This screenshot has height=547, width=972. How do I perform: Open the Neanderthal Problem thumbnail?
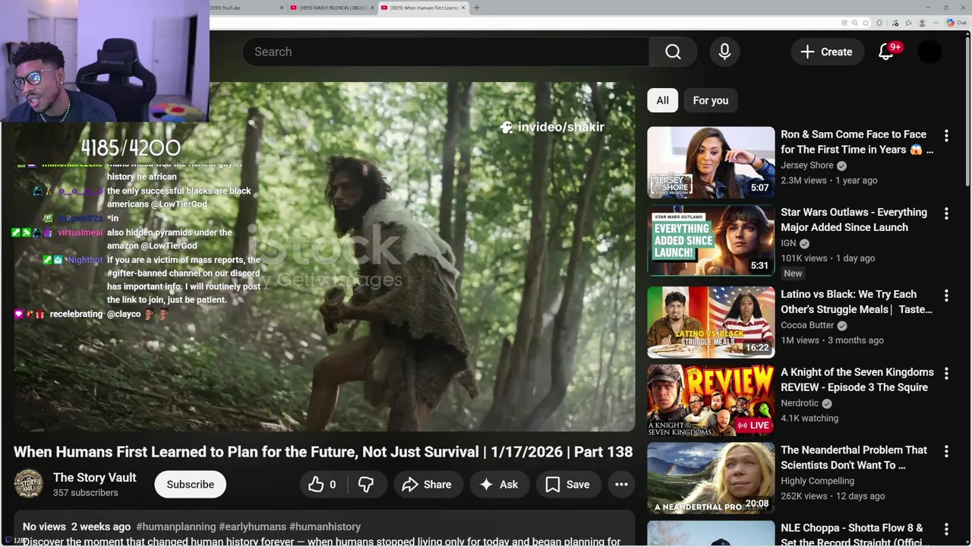[x=711, y=478]
